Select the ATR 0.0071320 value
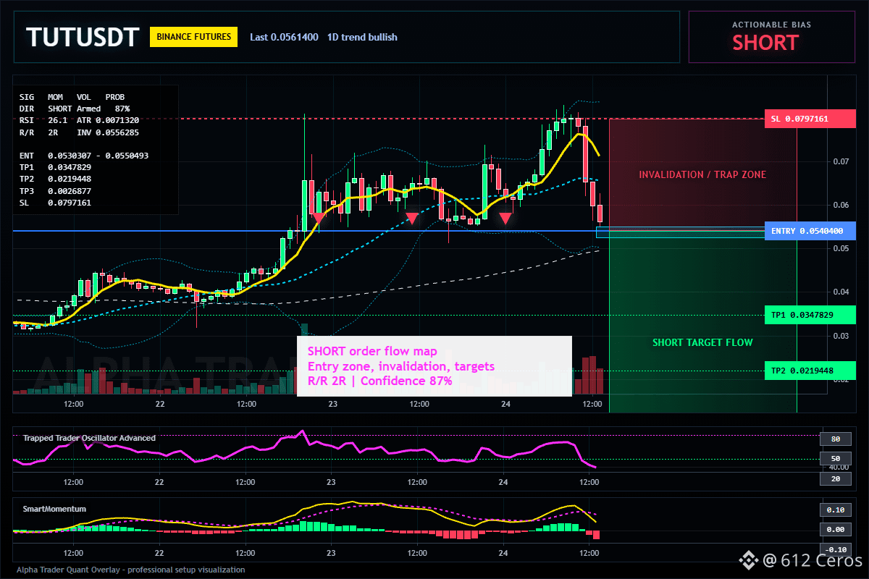869x579 pixels. tap(108, 120)
